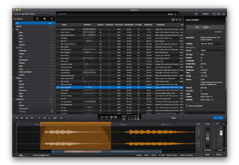Toggle the R channel button
This screenshot has width=239, height=165.
tap(220, 118)
